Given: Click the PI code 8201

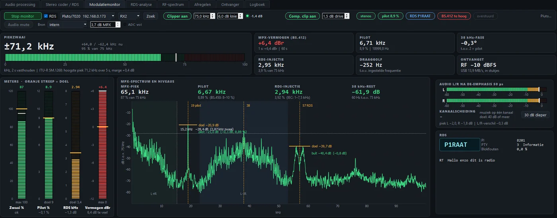Looking at the screenshot, I should point(521,140).
